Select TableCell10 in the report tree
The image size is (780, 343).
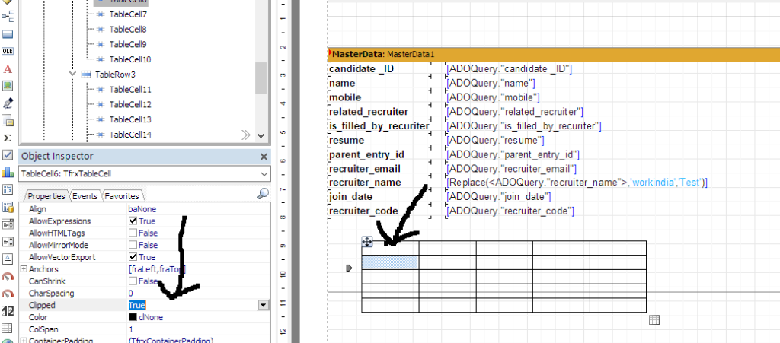(x=129, y=59)
